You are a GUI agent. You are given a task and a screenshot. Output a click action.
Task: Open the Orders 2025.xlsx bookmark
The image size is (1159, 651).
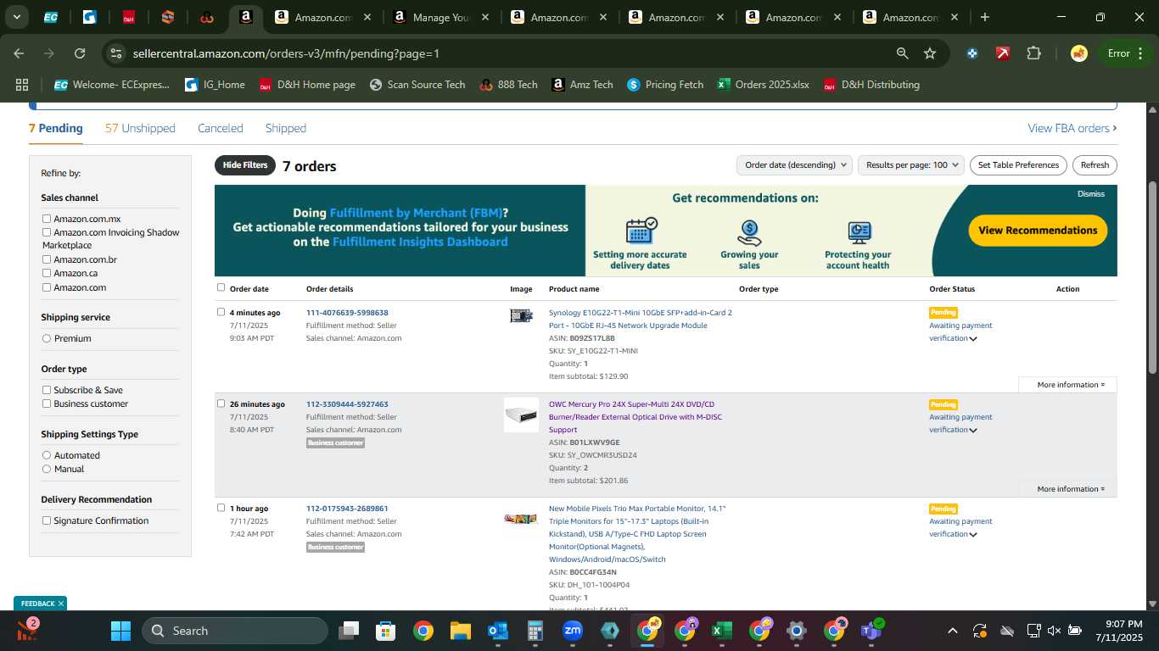click(763, 85)
